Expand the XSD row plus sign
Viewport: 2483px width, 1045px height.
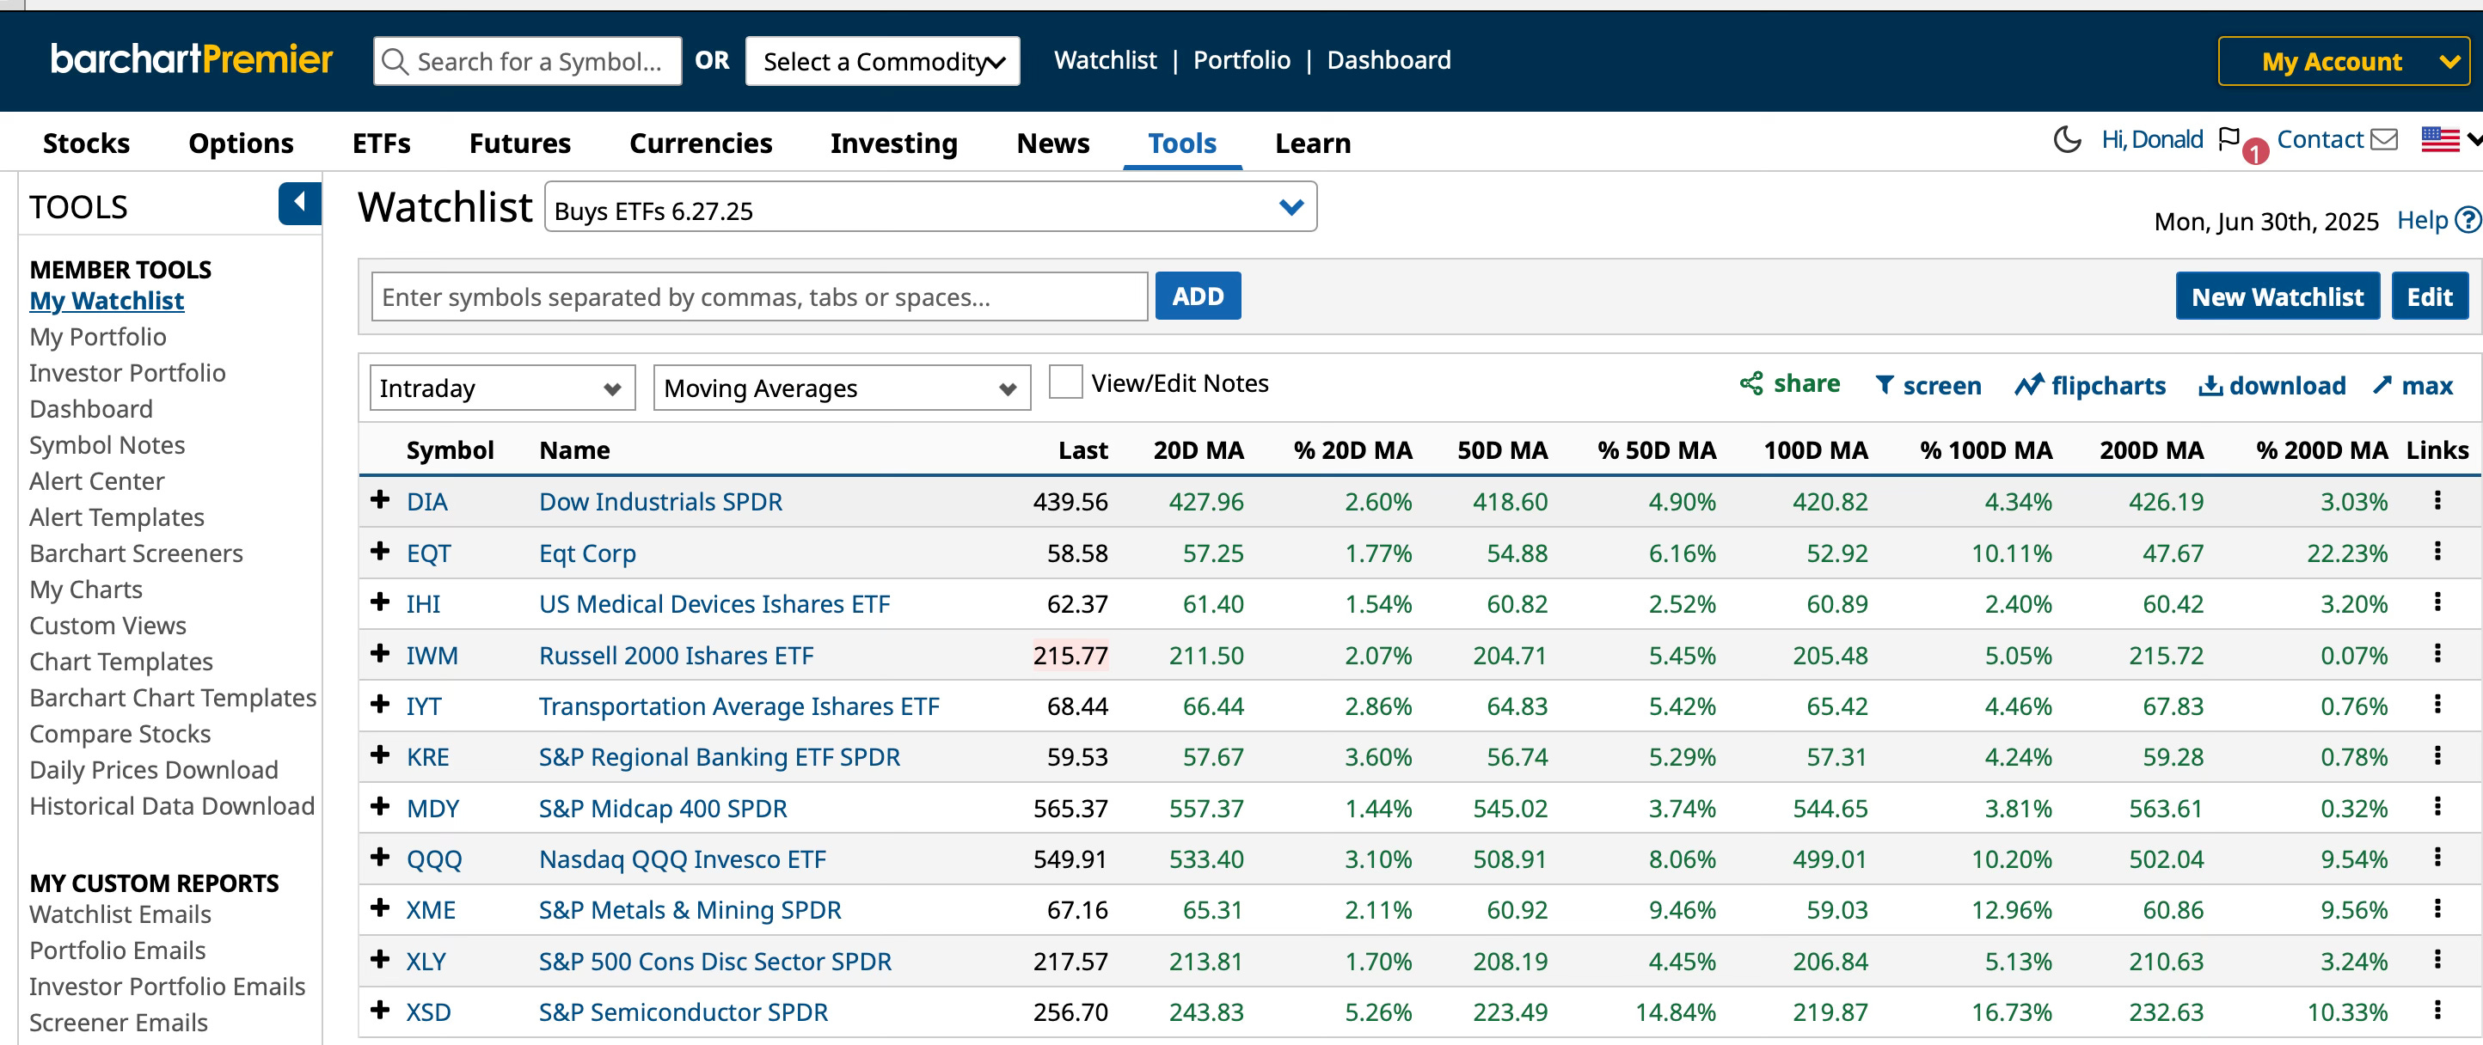[380, 1011]
